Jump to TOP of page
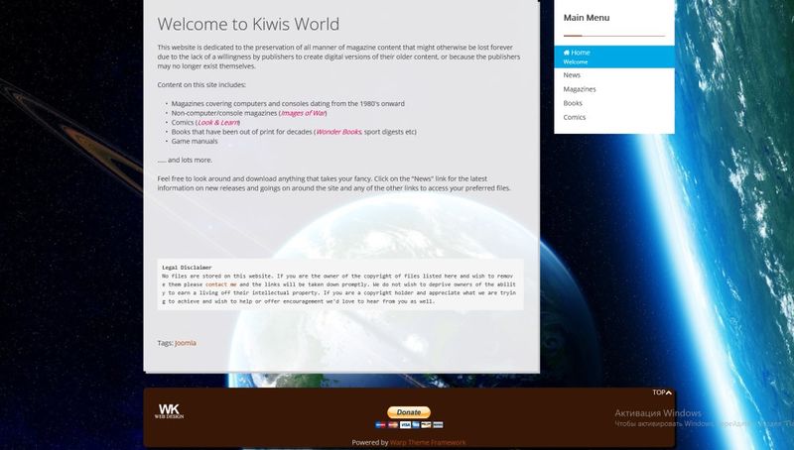 [x=662, y=393]
